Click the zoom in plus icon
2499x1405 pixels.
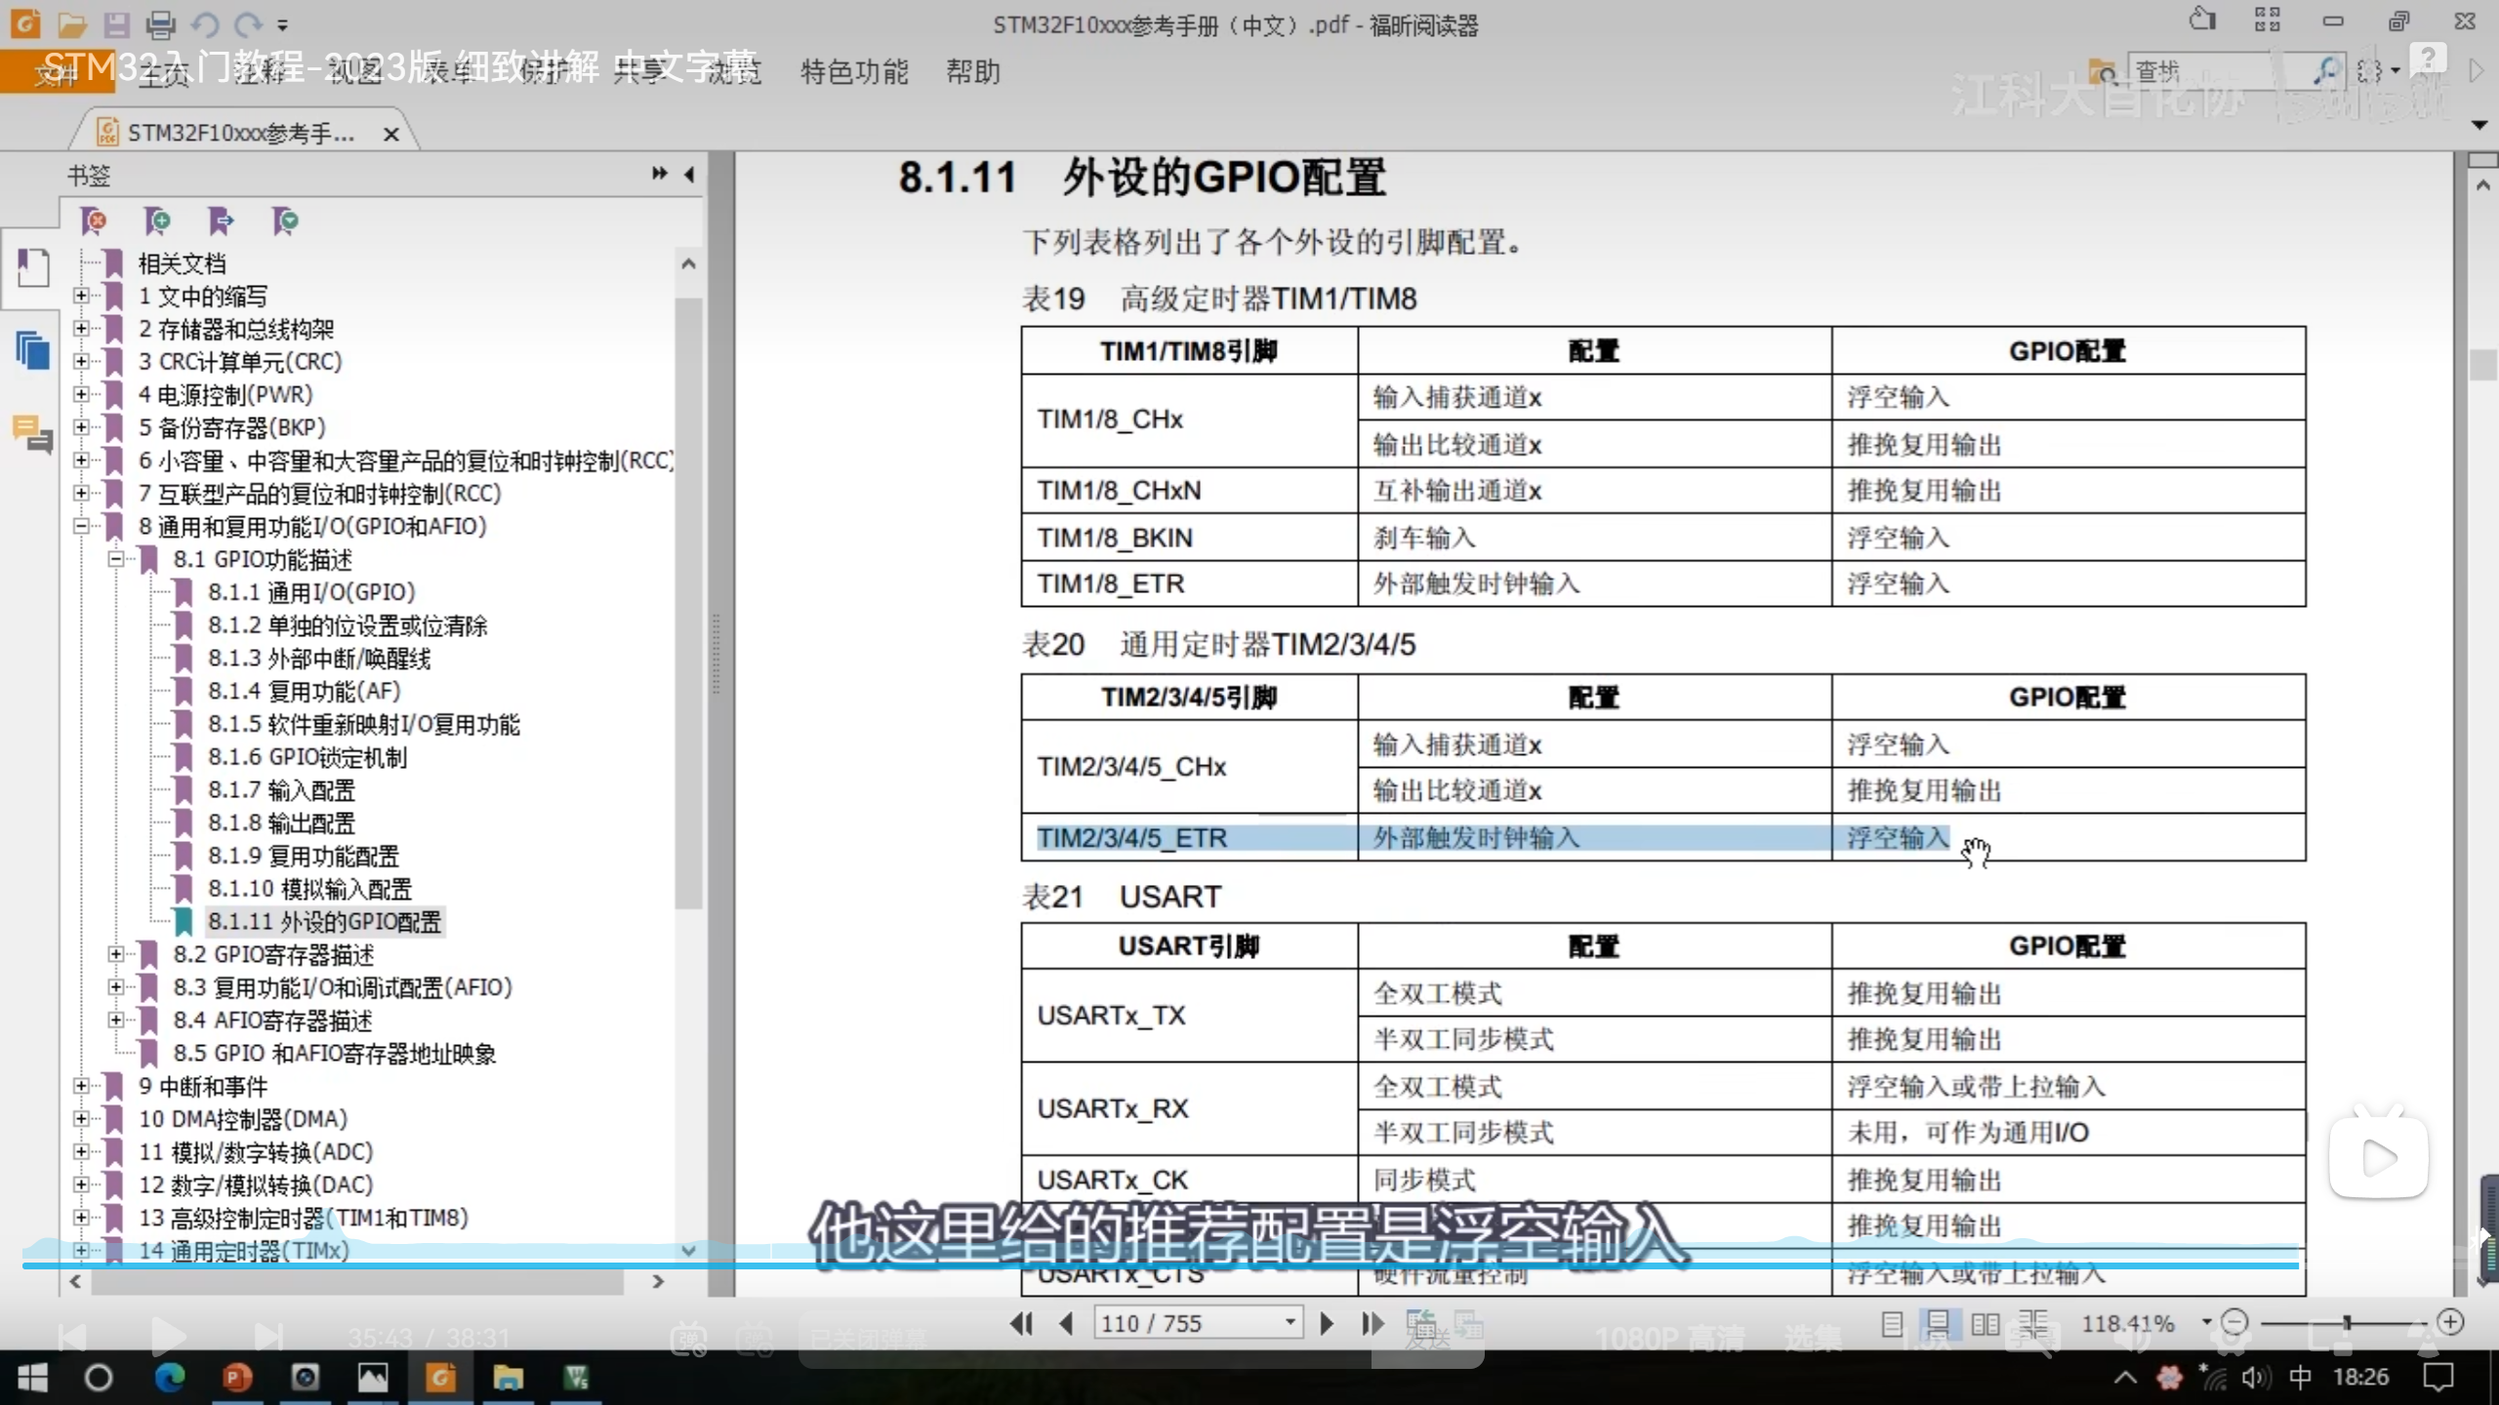2451,1322
